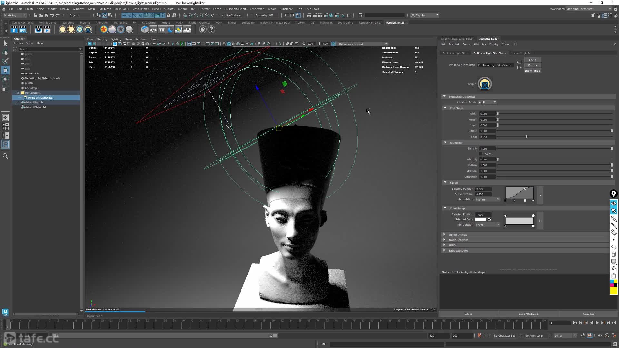This screenshot has width=619, height=348.
Task: Click the question mark help shelf icon
Action: click(211, 29)
